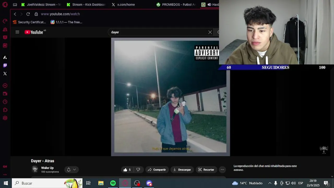The width and height of the screenshot is (334, 188).
Task: Open Twitch in the sidebar
Action: click(5, 66)
